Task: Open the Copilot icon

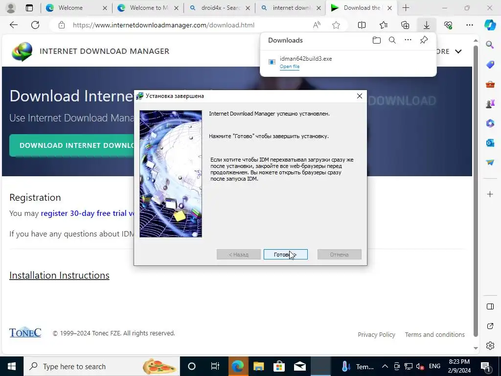Action: pos(490,25)
